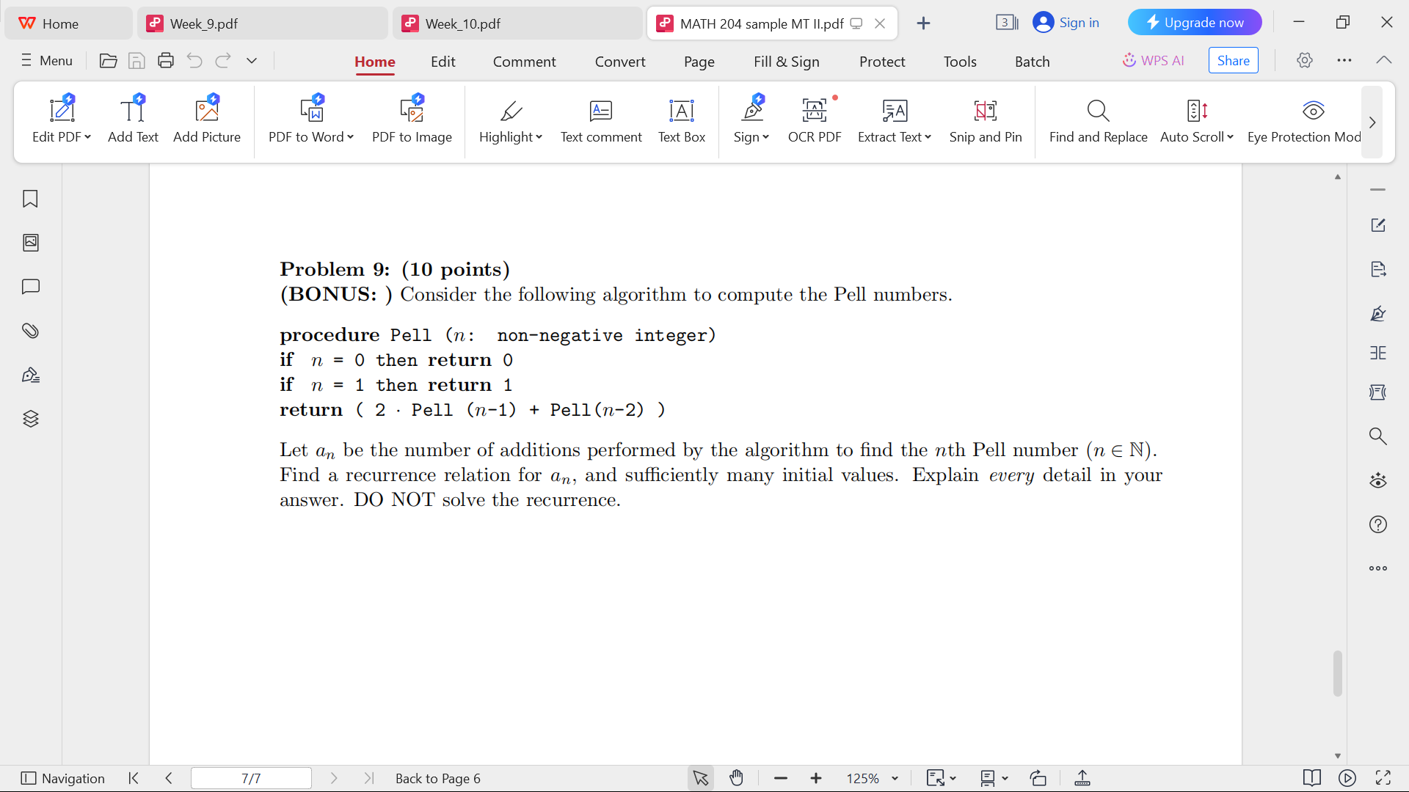1409x792 pixels.
Task: Expand the PDF to Word options
Action: (351, 136)
